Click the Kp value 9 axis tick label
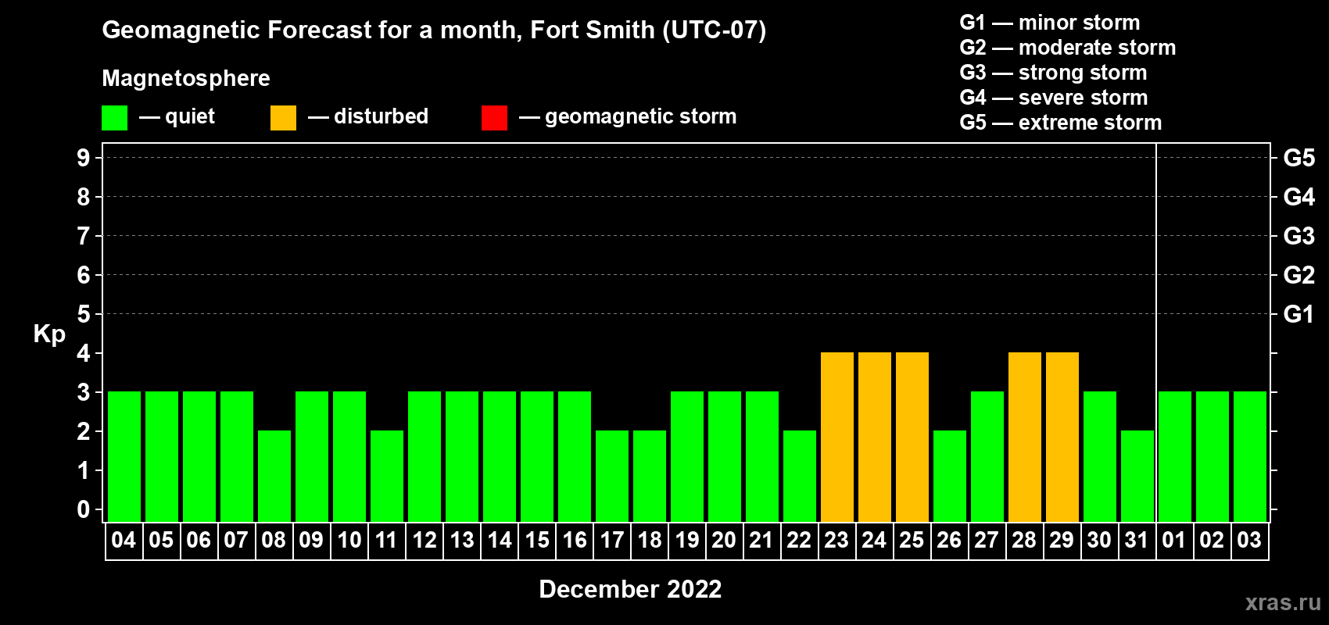The image size is (1329, 625). [84, 158]
